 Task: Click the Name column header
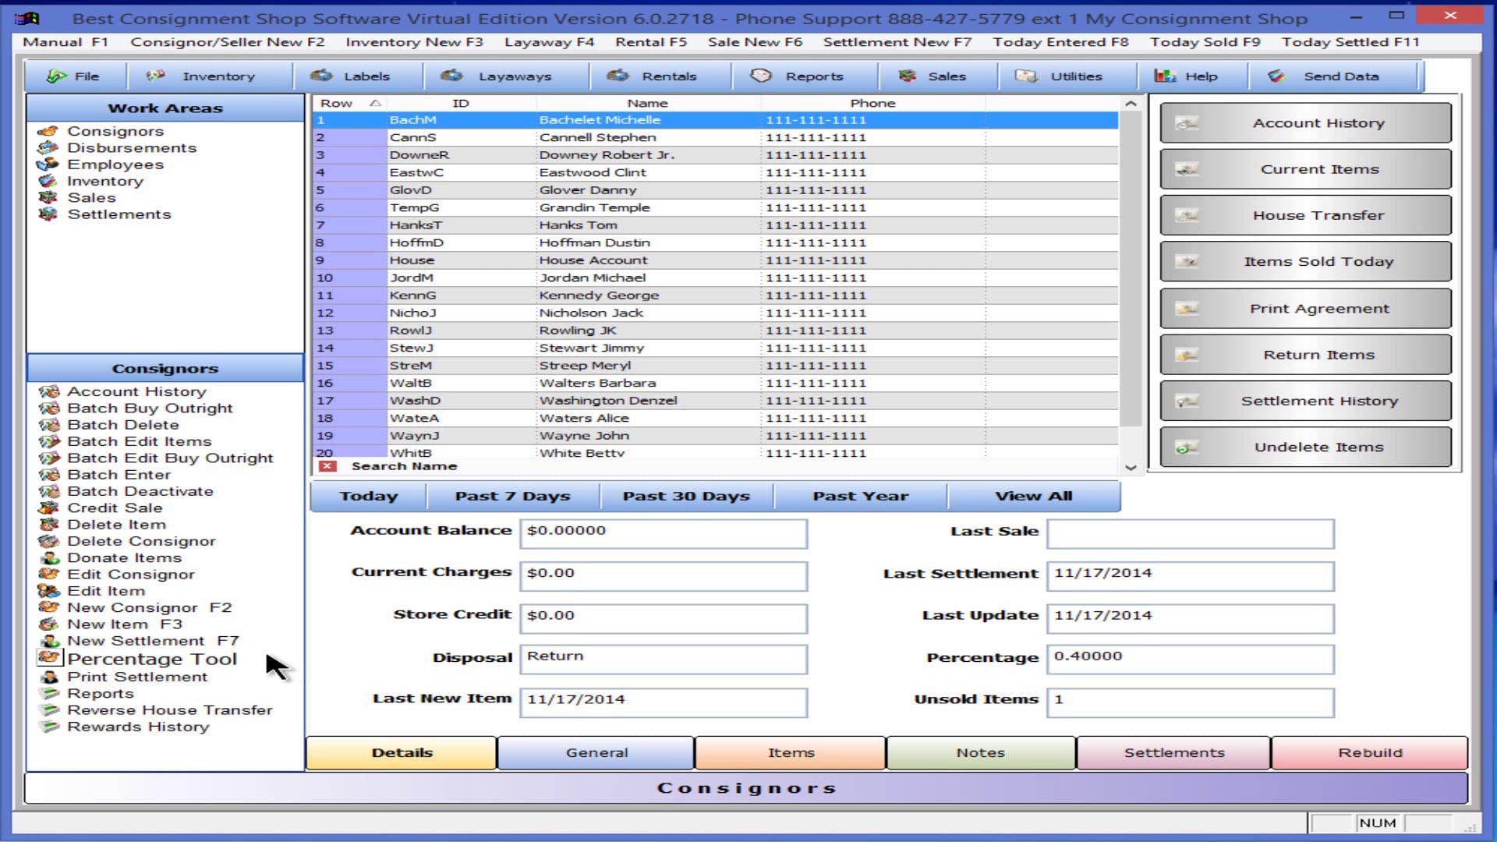click(x=647, y=103)
